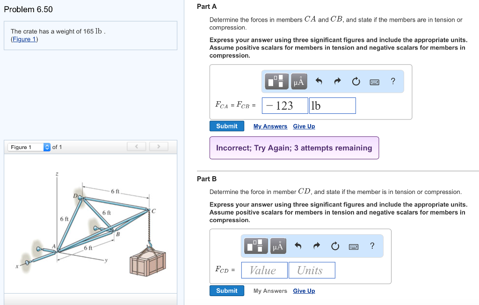Image resolution: width=479 pixels, height=305 pixels.
Task: Click the undo arrow in Part A toolbar
Action: click(319, 81)
